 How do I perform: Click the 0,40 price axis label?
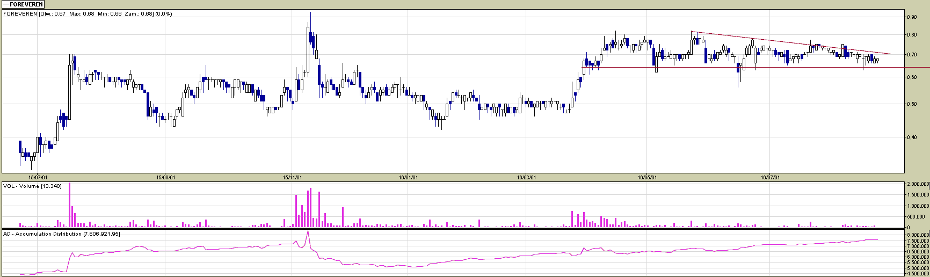tap(911, 137)
